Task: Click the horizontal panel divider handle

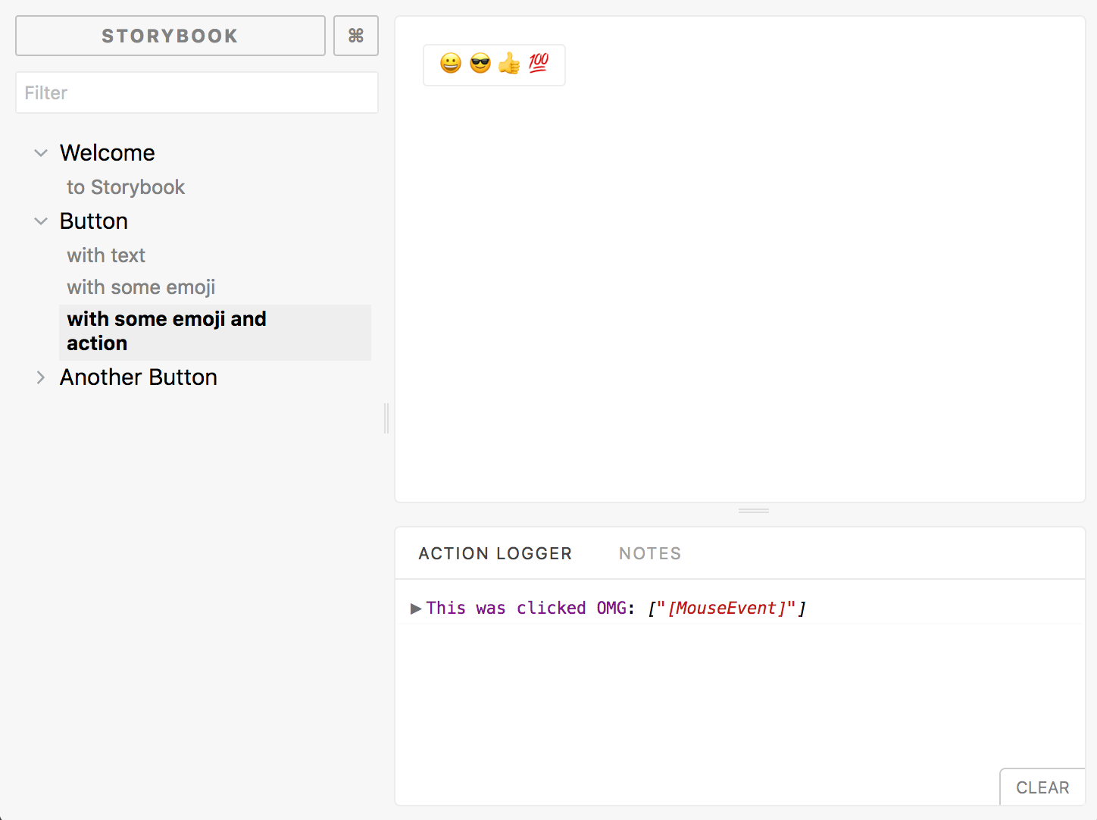Action: click(754, 511)
